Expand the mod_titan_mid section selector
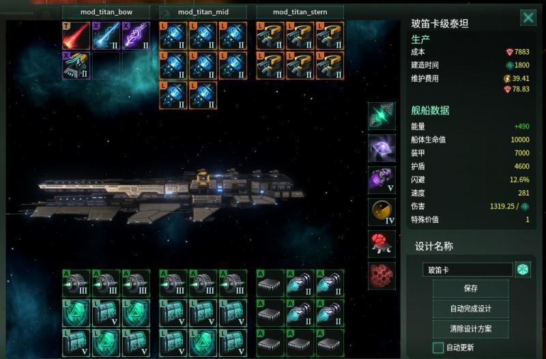This screenshot has width=546, height=359. pos(203,12)
